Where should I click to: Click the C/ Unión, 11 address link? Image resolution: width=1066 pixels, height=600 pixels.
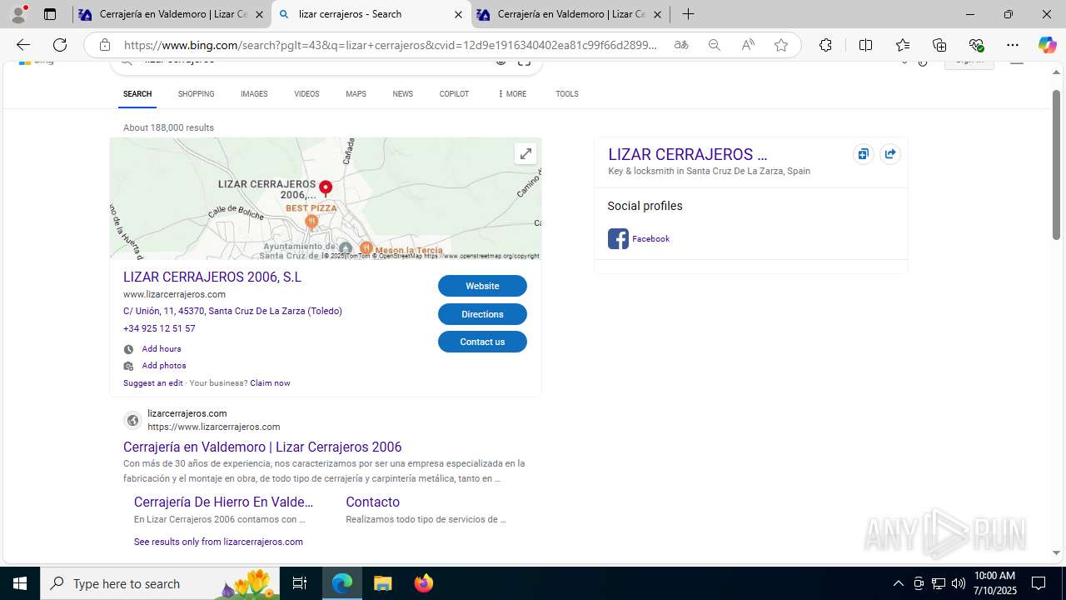(x=232, y=311)
